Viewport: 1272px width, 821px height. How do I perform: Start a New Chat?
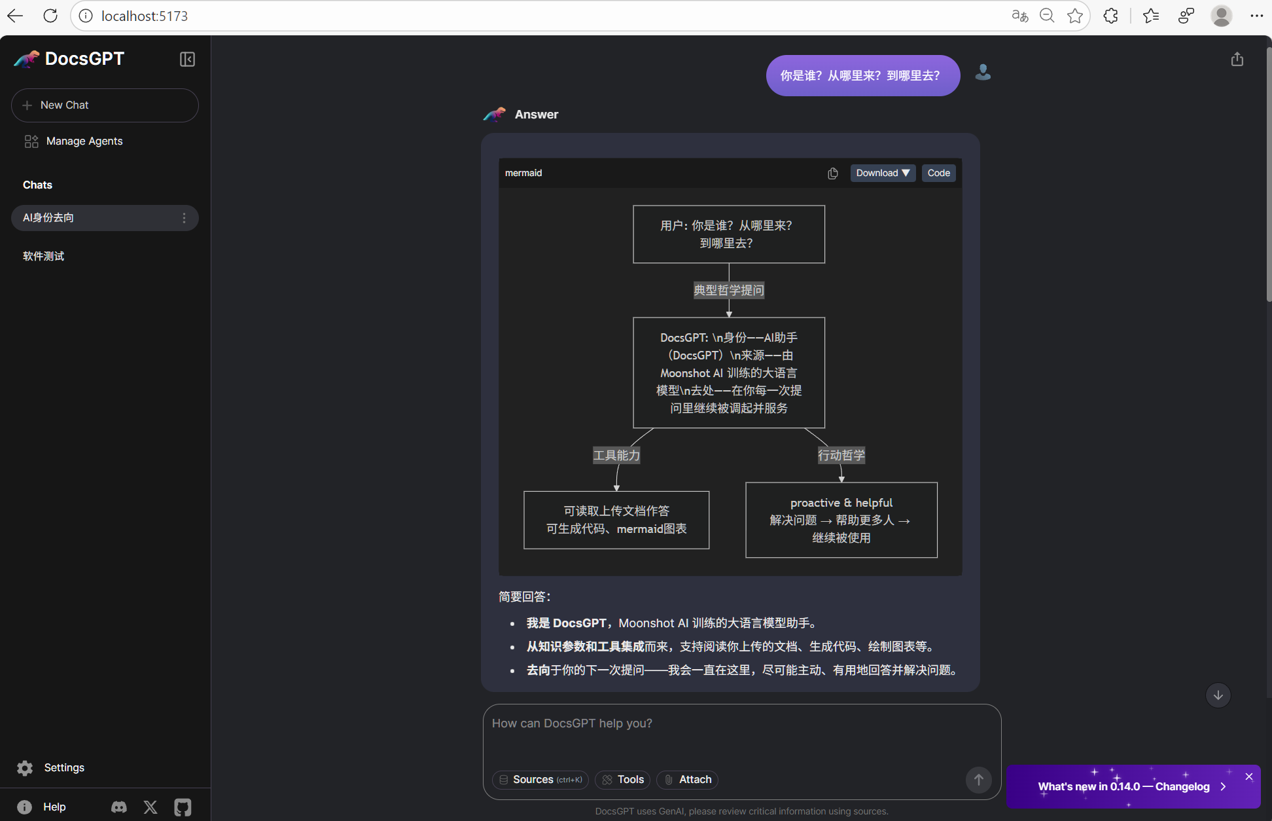pyautogui.click(x=105, y=105)
